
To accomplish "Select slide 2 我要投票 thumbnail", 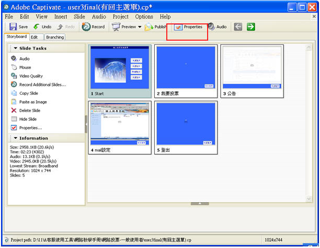I will pyautogui.click(x=186, y=71).
